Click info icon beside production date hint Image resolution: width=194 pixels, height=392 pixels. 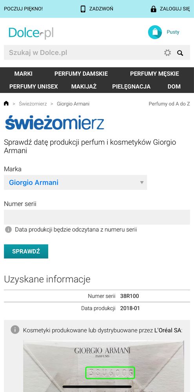coord(9,230)
